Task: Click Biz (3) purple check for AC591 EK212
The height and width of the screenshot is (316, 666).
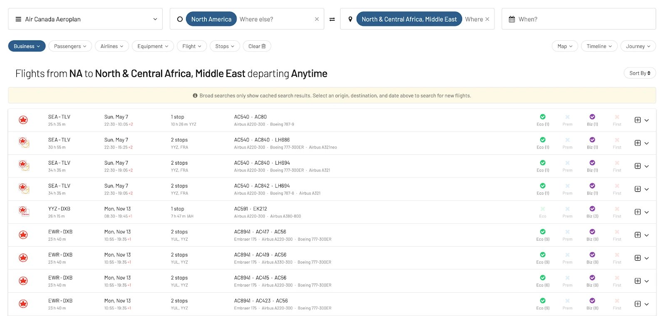Action: click(x=592, y=209)
